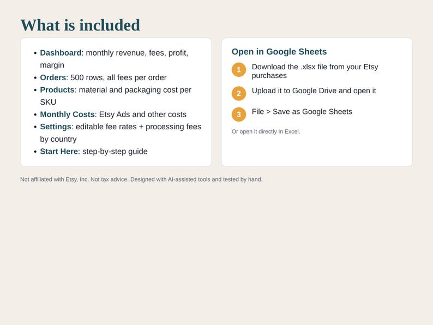Click the orange step 2 circle
433x325 pixels.
click(239, 93)
